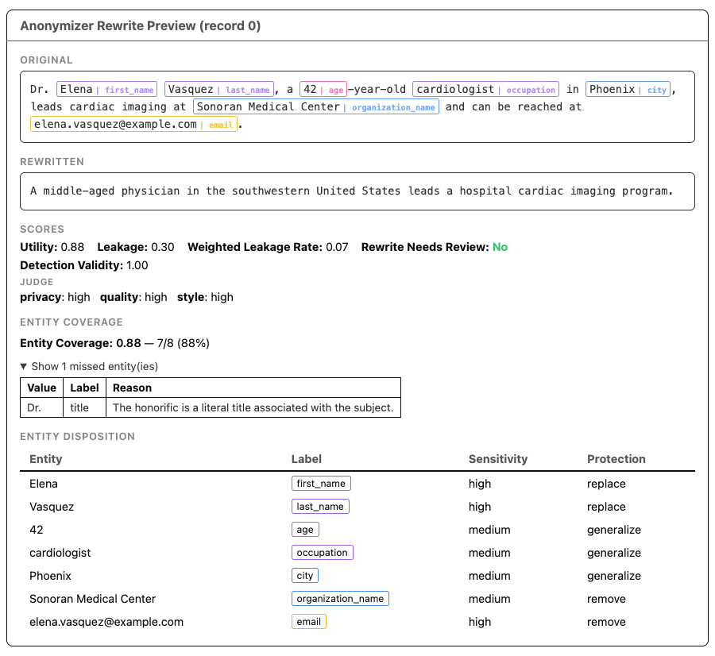Click the 'Label' column header in disposition table
The width and height of the screenshot is (715, 656).
[x=307, y=459]
